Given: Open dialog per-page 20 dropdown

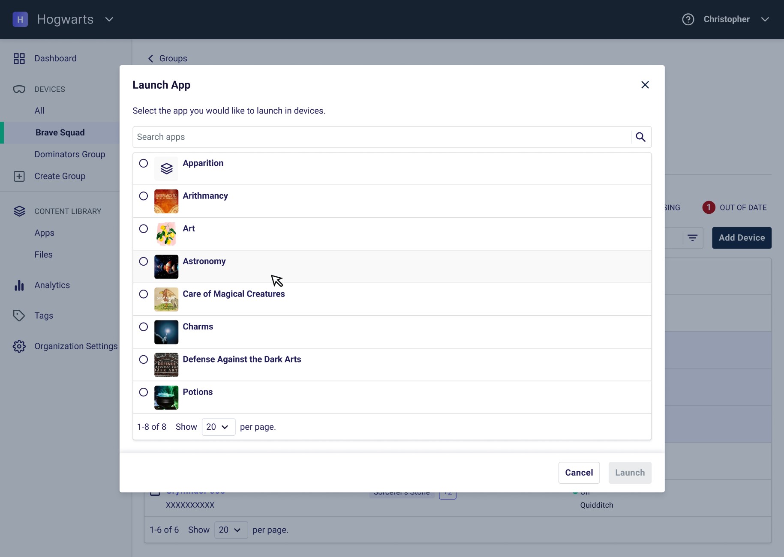Looking at the screenshot, I should click(219, 427).
